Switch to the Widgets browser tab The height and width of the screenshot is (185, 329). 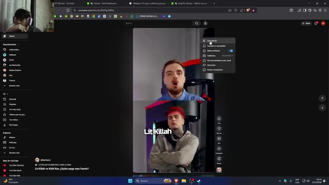pyautogui.click(x=148, y=3)
